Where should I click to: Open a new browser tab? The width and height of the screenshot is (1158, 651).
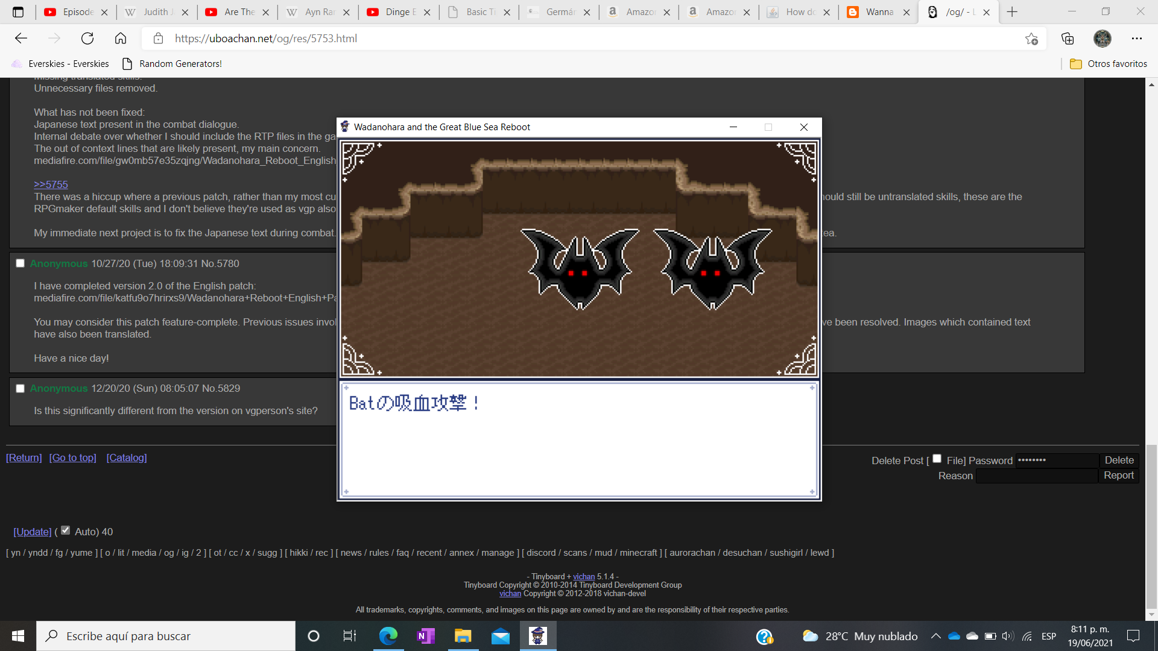1012,12
